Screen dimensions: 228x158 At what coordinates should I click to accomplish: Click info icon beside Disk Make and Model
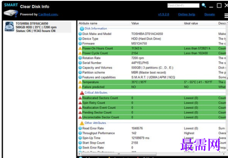[x=80, y=34]
